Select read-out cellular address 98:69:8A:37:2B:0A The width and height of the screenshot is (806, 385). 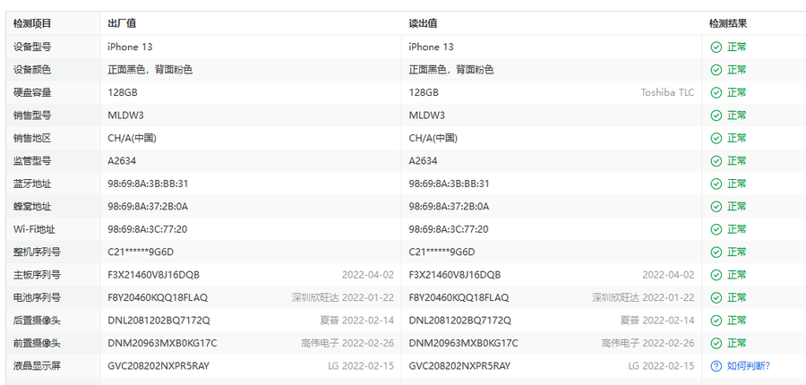pyautogui.click(x=449, y=207)
